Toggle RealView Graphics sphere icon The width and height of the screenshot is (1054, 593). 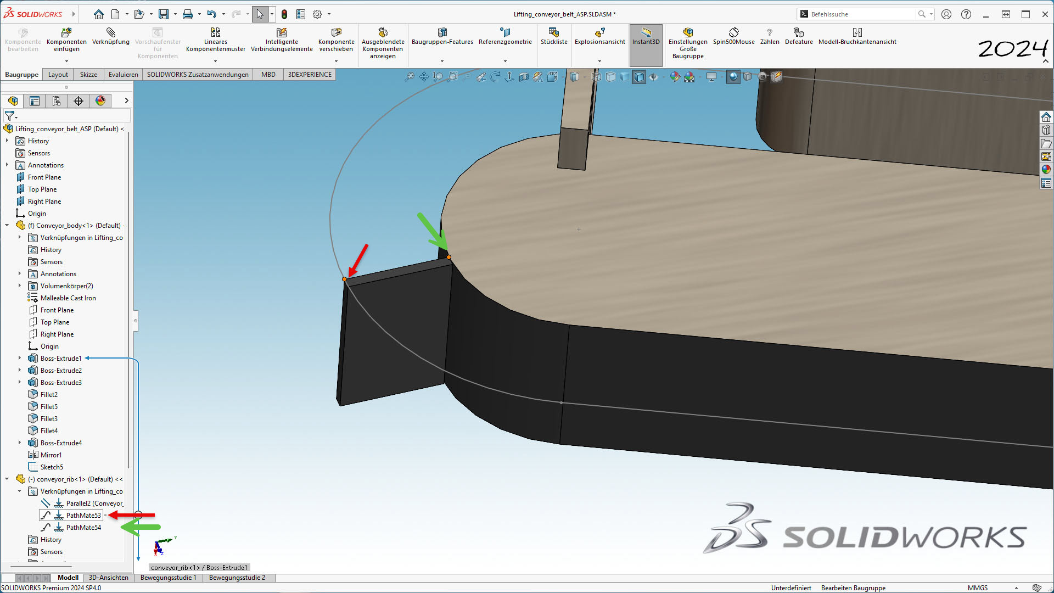coord(733,77)
